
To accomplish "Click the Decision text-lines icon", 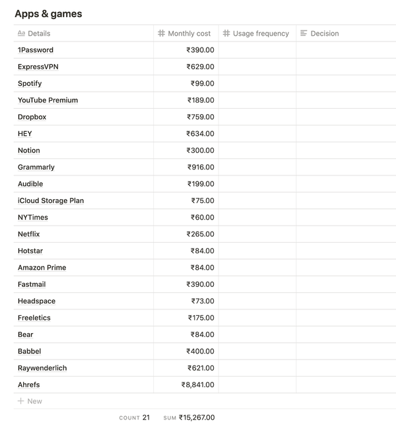I will pyautogui.click(x=304, y=34).
